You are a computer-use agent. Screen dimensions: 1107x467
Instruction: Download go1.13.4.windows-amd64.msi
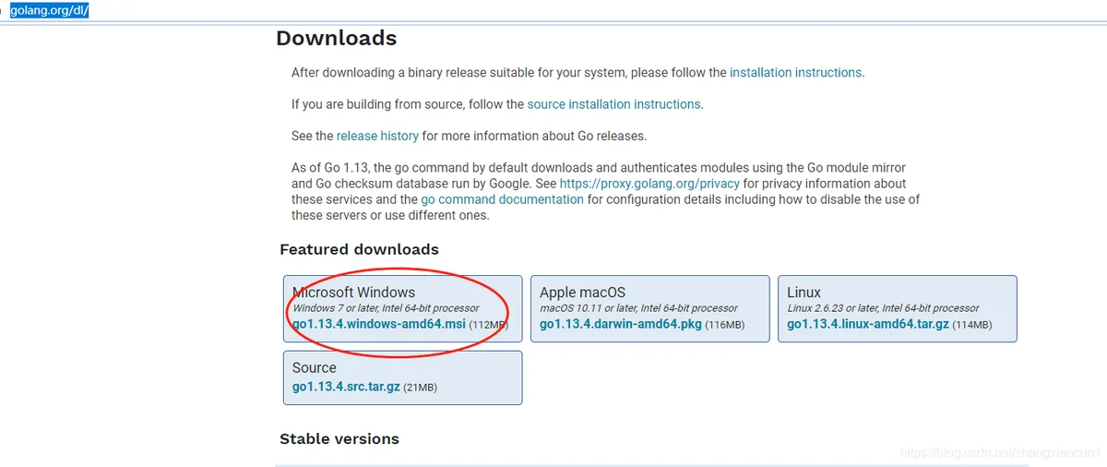(x=379, y=325)
